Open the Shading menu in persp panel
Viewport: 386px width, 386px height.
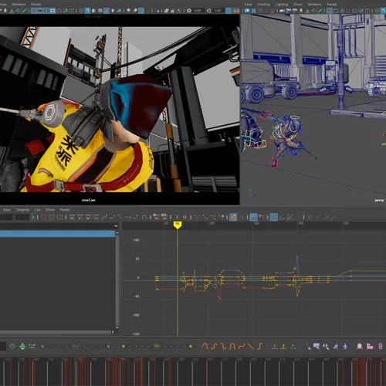264,5
